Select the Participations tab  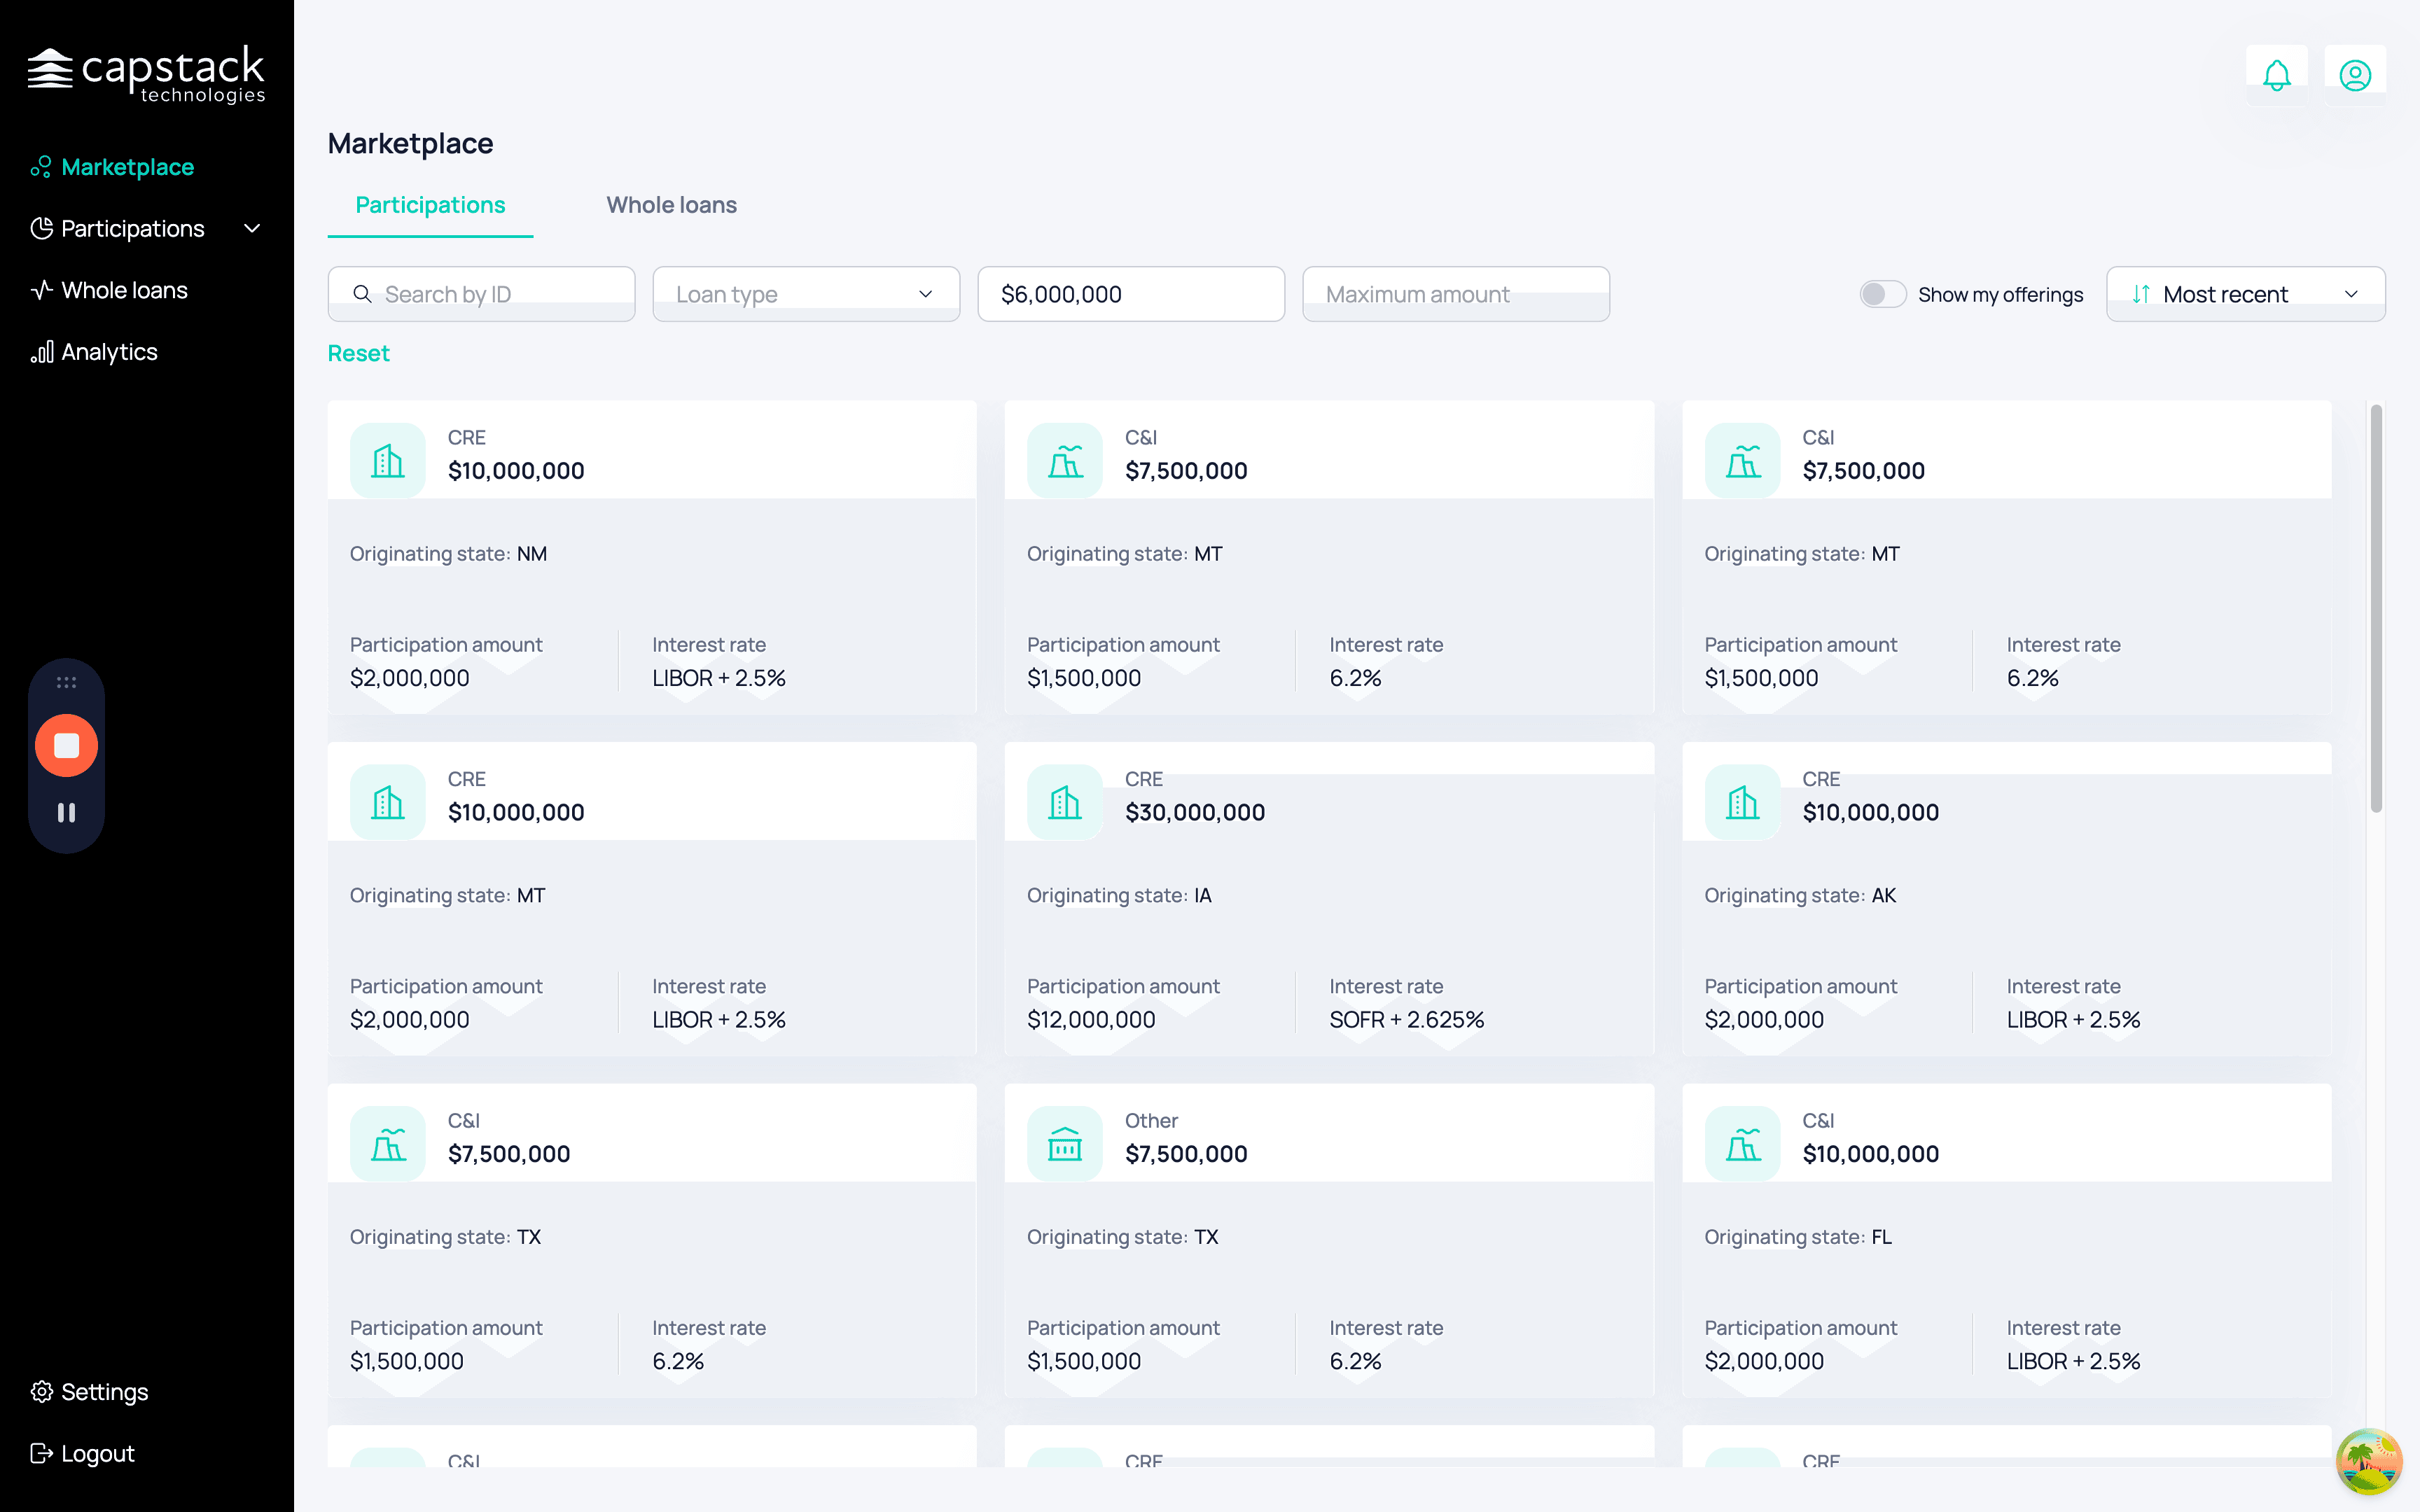pyautogui.click(x=430, y=205)
